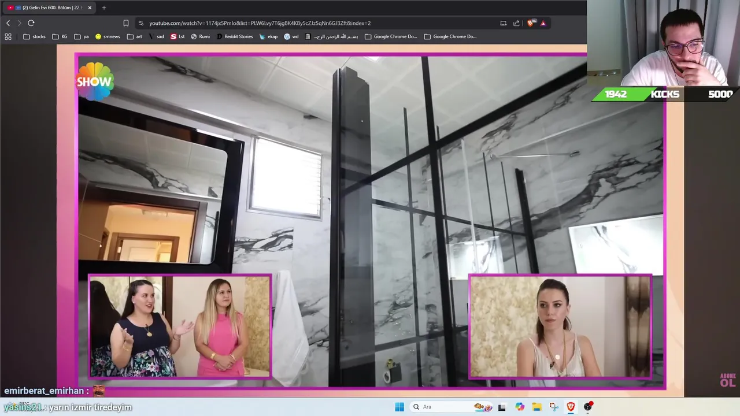
Task: Open the KG bookmark folder
Action: (x=60, y=36)
